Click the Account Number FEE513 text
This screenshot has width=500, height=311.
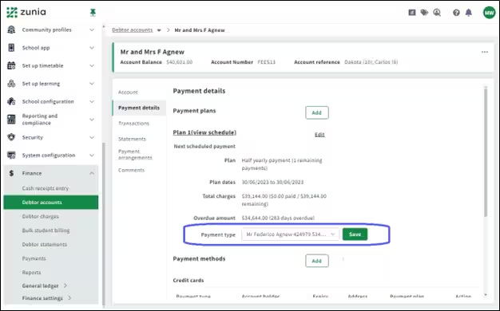pyautogui.click(x=266, y=62)
